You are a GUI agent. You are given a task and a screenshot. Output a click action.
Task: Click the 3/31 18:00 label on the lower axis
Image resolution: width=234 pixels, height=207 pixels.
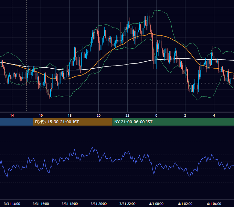tap(70, 204)
